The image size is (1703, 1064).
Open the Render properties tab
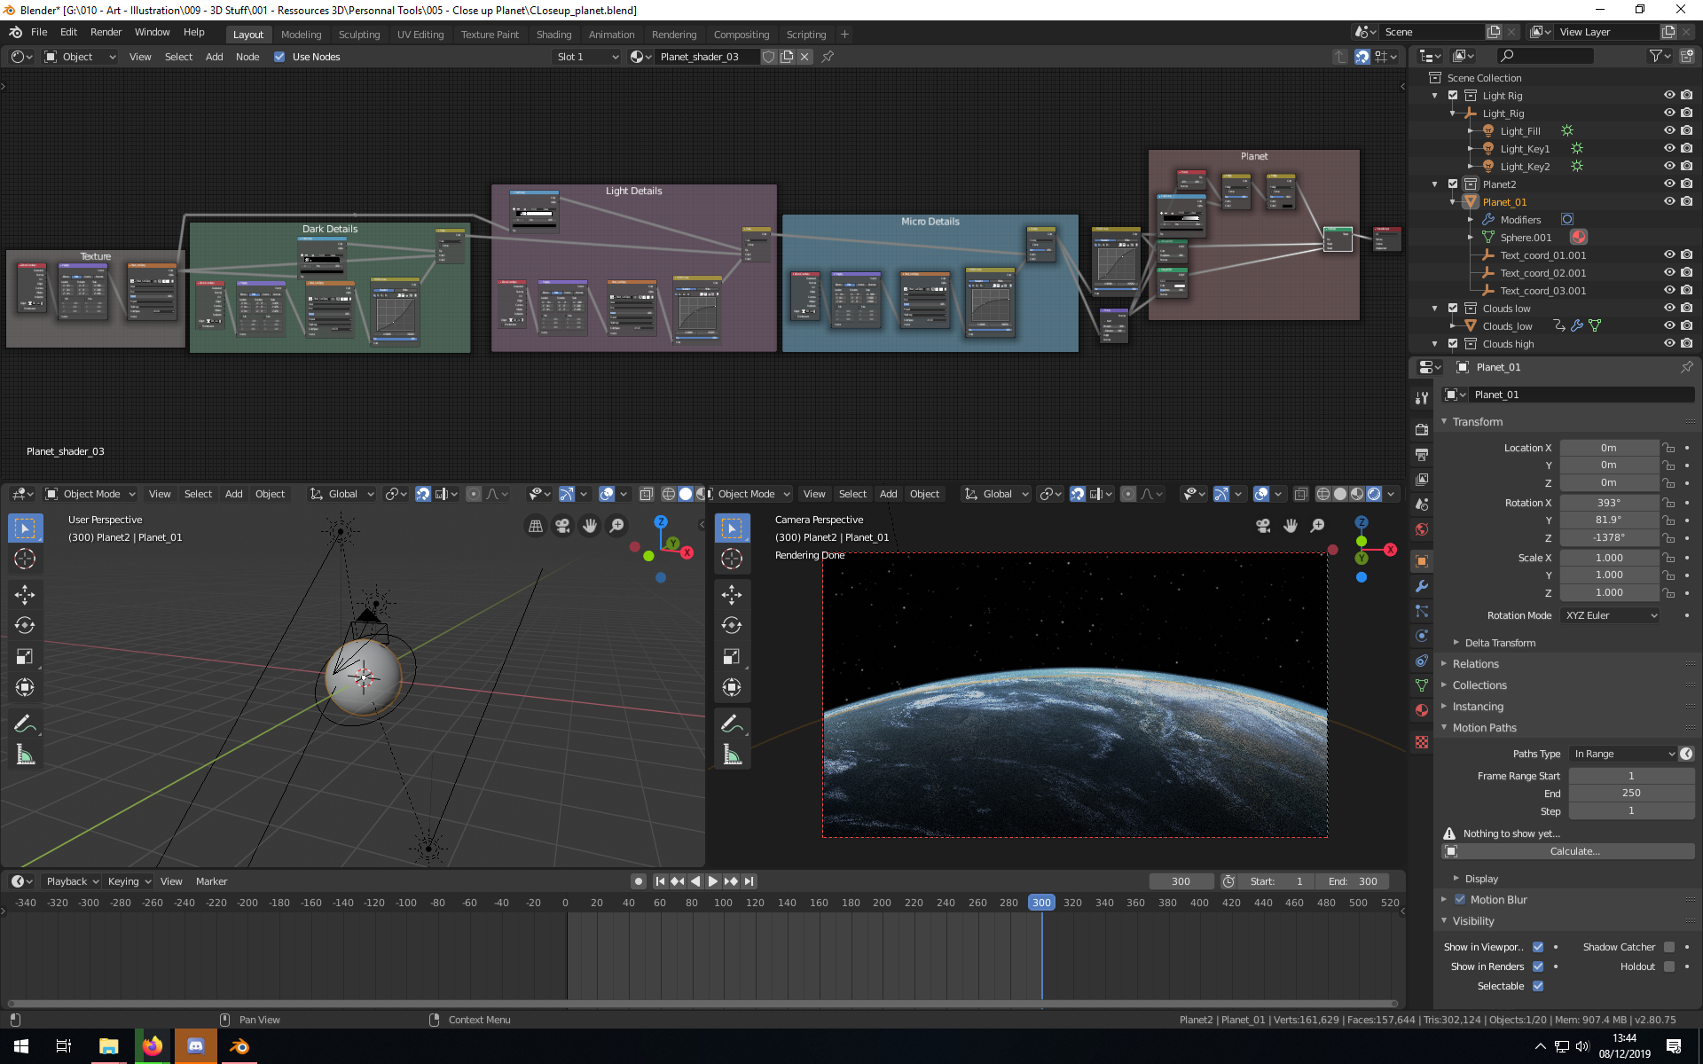click(x=1422, y=429)
